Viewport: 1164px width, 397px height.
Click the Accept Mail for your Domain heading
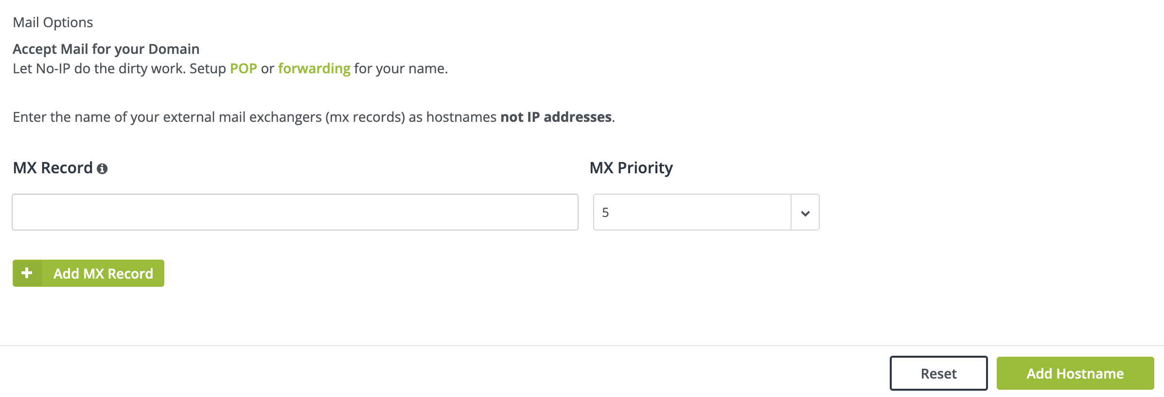click(106, 49)
